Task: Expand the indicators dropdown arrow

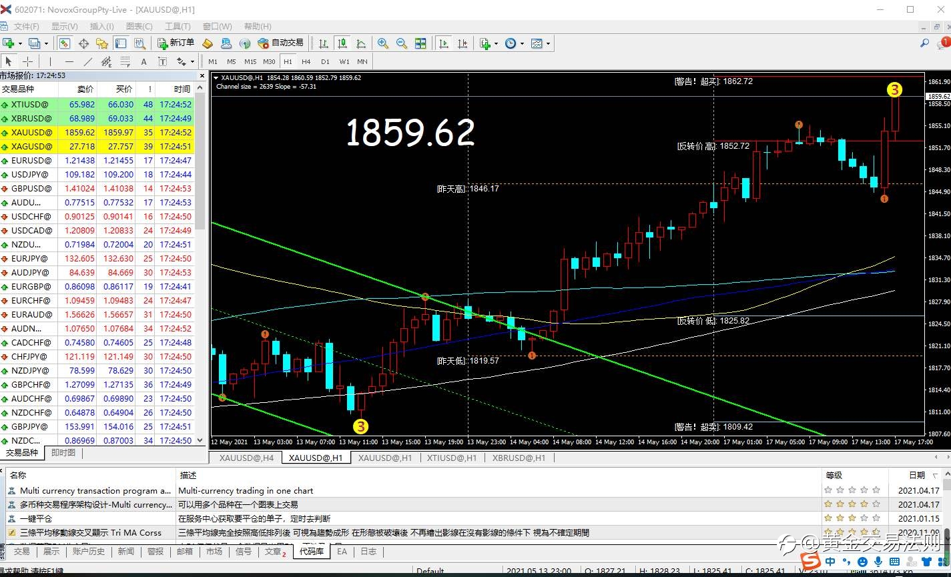Action: (x=496, y=43)
